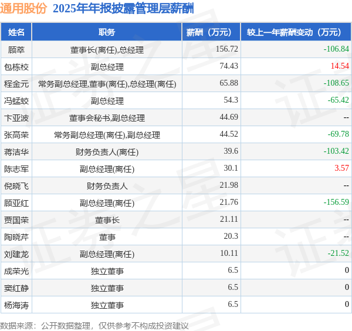Click the 2025年年报披露管理层薪酬 heading
Screen dimensions: 352x331
point(123,9)
